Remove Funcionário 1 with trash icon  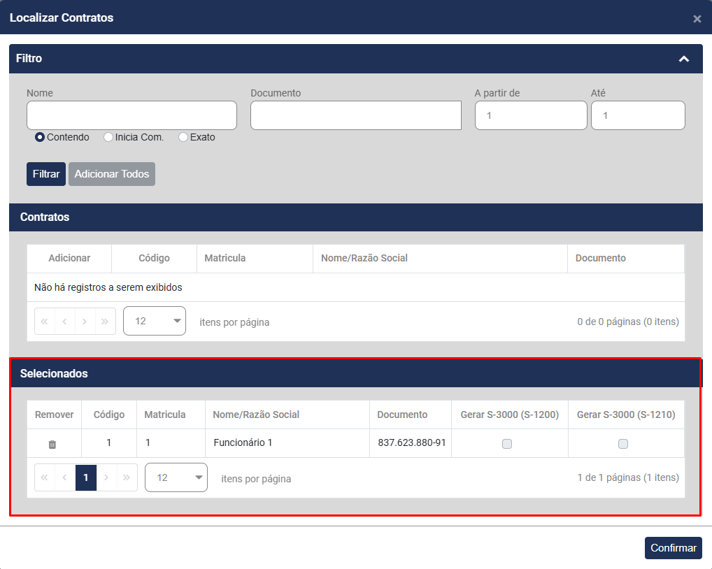[x=52, y=444]
